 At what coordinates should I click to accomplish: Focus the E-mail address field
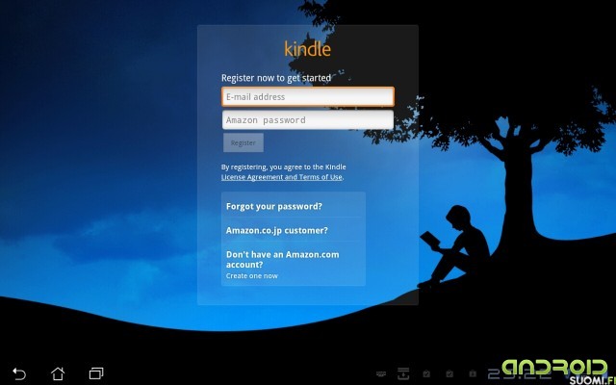click(308, 96)
